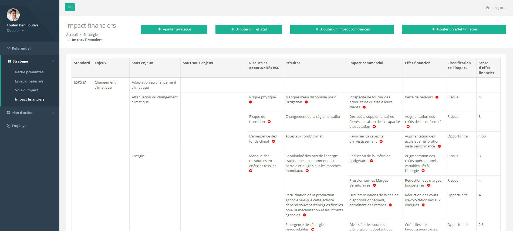513x231 pixels.
Task: Open Partie prenantes in sidebar
Action: [x=29, y=72]
